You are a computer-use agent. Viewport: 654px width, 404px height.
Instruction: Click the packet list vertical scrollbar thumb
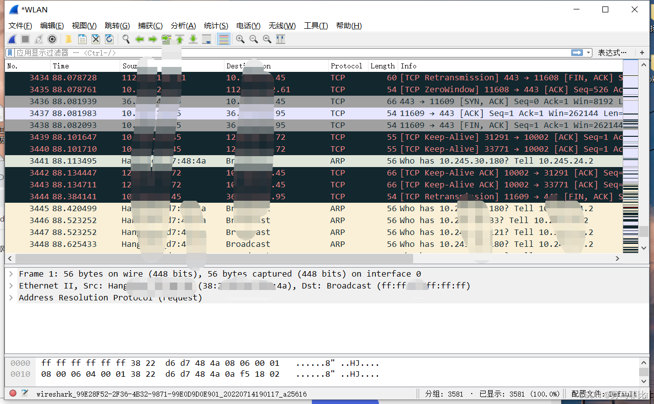coord(644,231)
